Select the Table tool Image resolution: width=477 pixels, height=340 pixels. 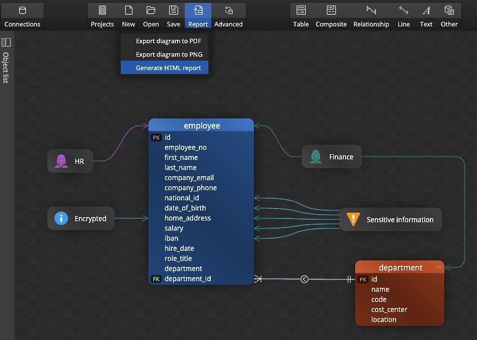point(301,16)
